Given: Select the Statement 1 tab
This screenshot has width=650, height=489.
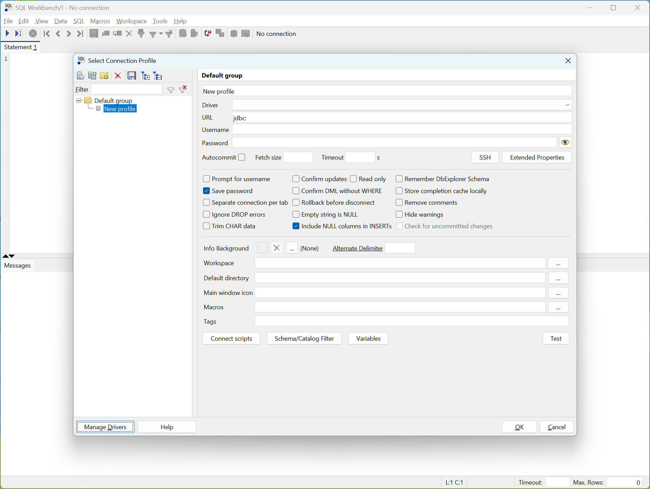Looking at the screenshot, I should [x=21, y=47].
